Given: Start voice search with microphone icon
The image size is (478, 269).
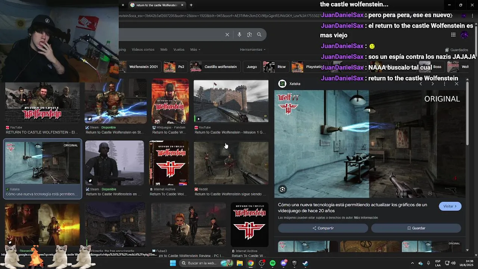Looking at the screenshot, I should point(239,34).
